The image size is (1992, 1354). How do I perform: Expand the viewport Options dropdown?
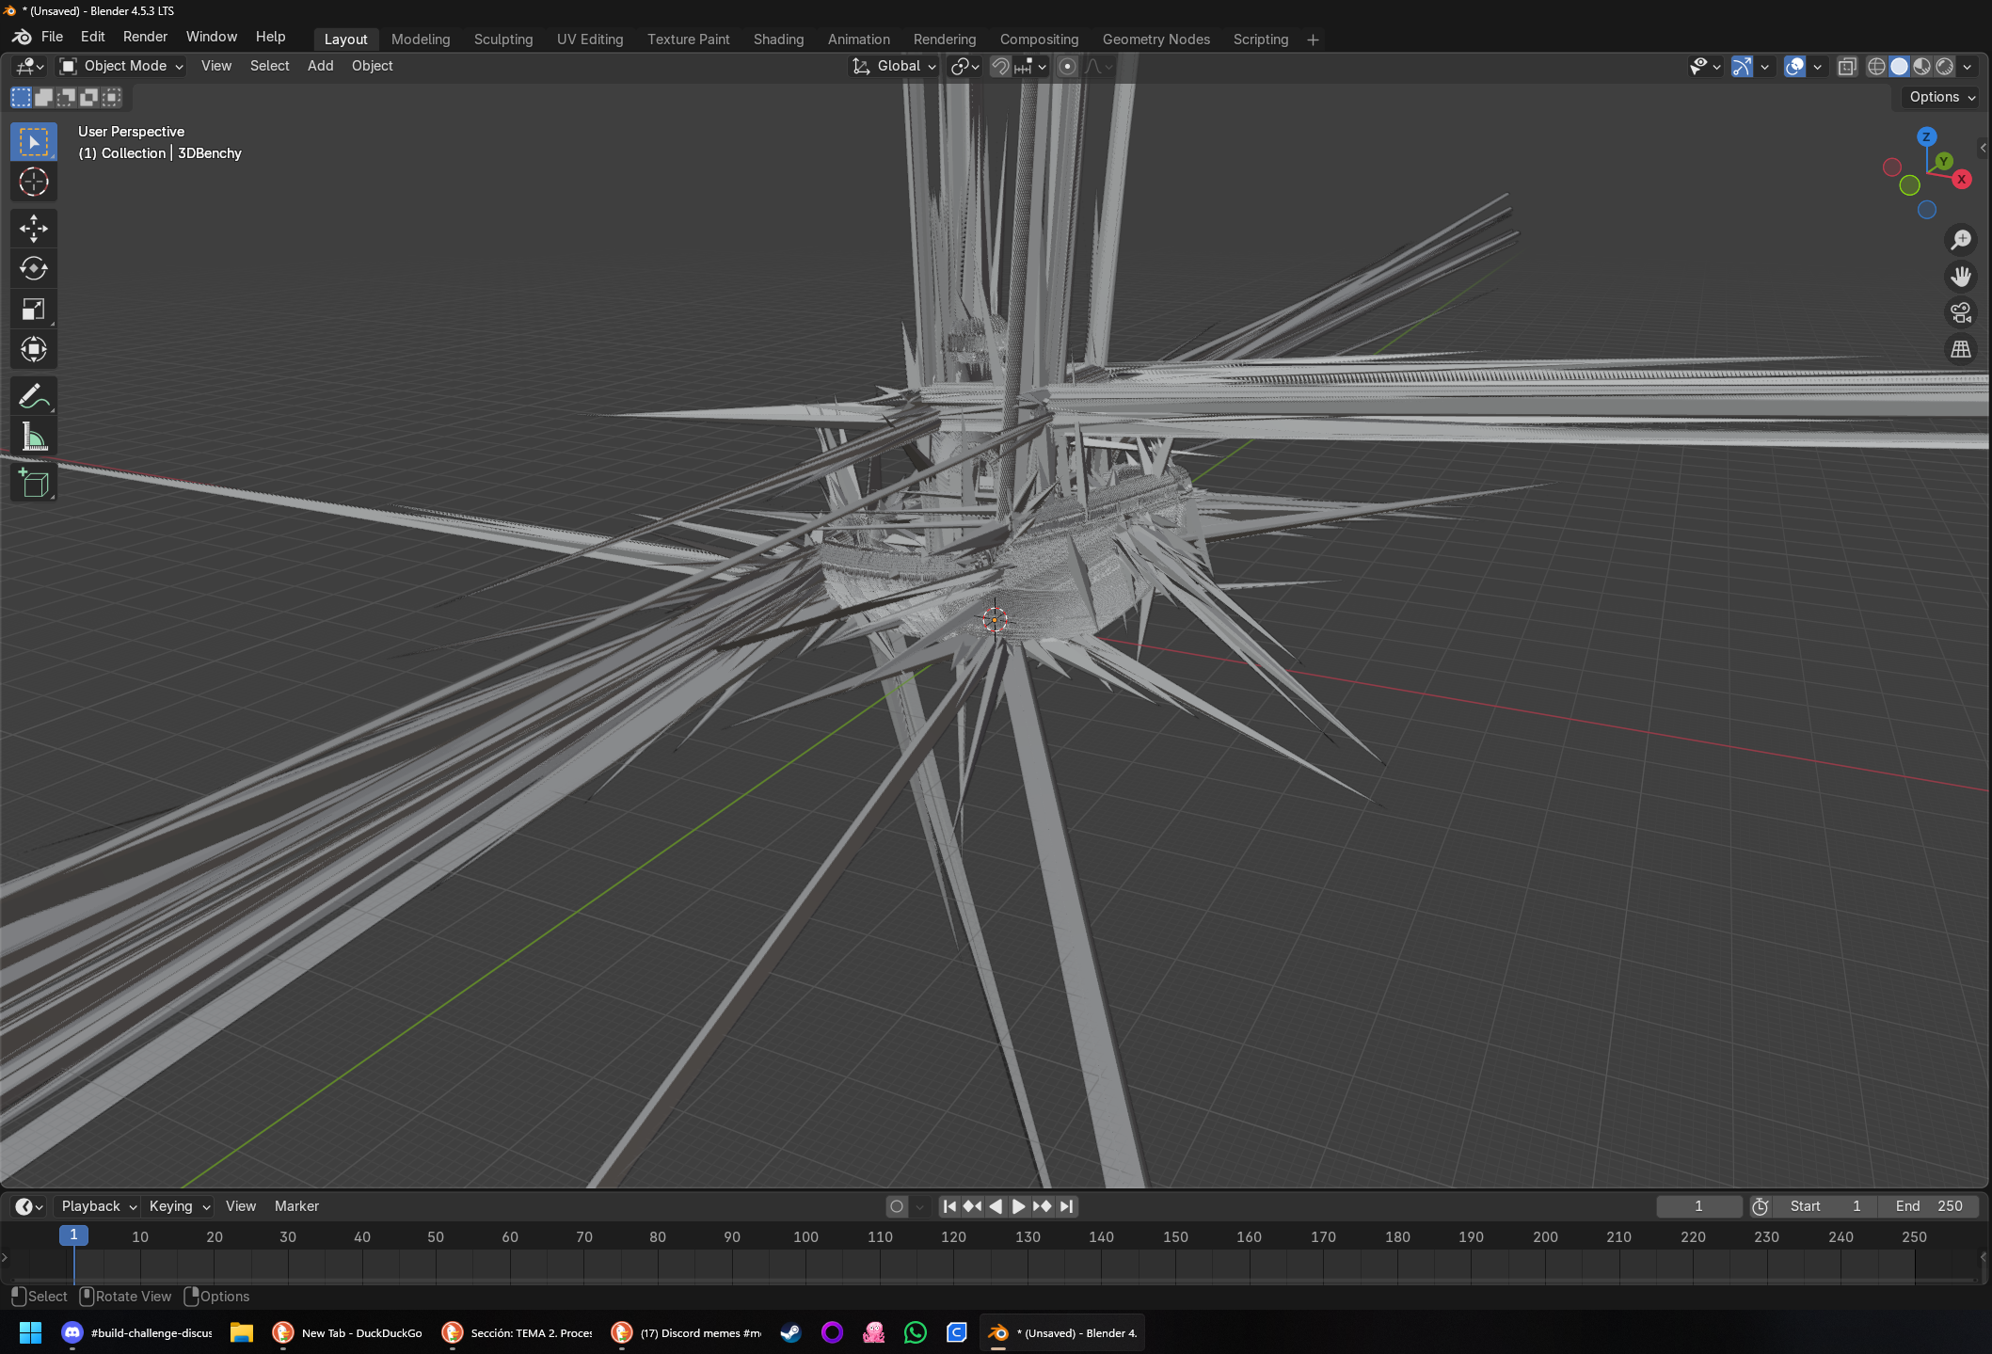1941,97
